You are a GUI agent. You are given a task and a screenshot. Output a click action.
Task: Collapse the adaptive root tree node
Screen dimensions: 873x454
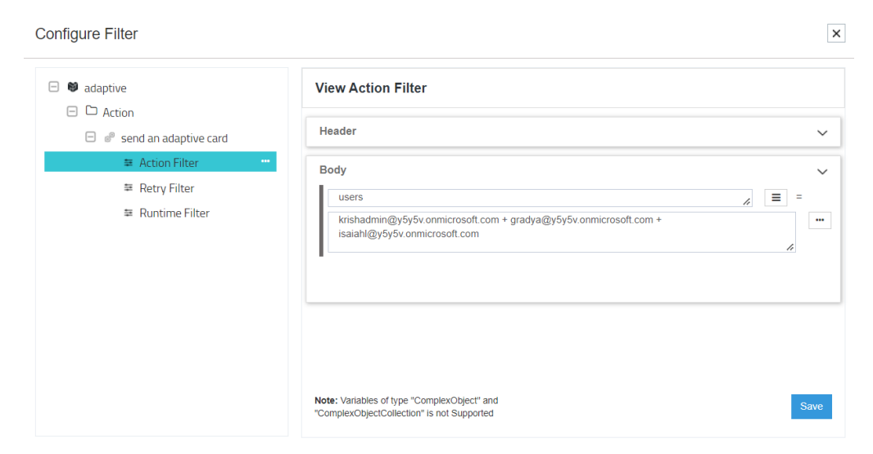pos(54,88)
